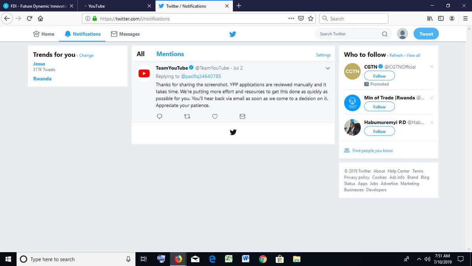
Task: Click the taskbar search box
Action: [x=76, y=259]
